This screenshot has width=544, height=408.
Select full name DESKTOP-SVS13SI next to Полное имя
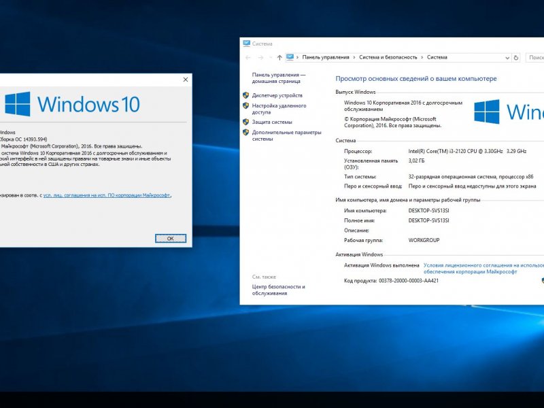point(428,220)
